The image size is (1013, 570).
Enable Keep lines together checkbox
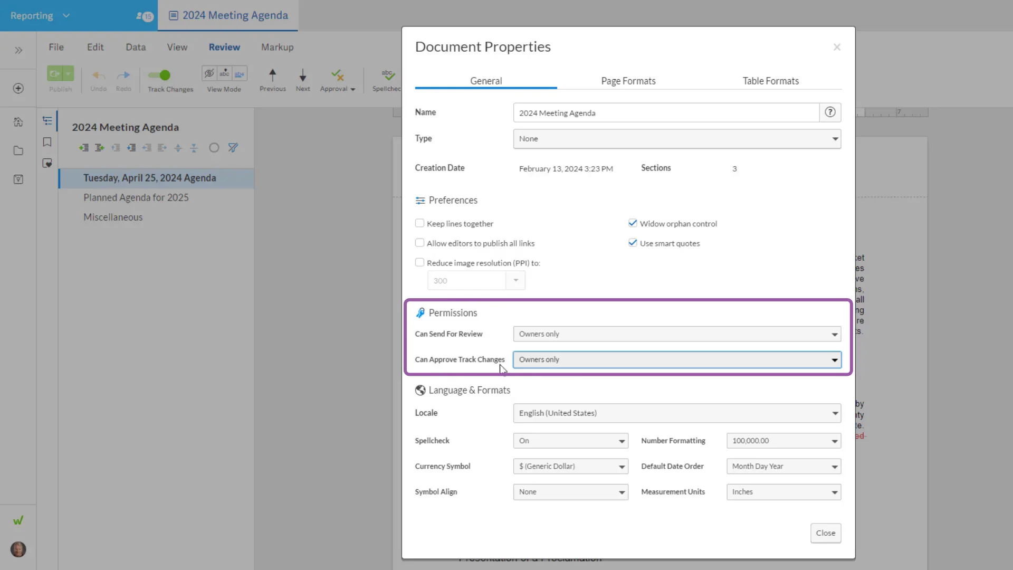click(x=419, y=223)
